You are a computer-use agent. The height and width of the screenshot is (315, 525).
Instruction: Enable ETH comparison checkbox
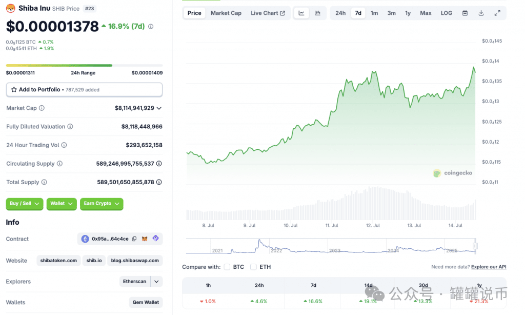(x=253, y=267)
